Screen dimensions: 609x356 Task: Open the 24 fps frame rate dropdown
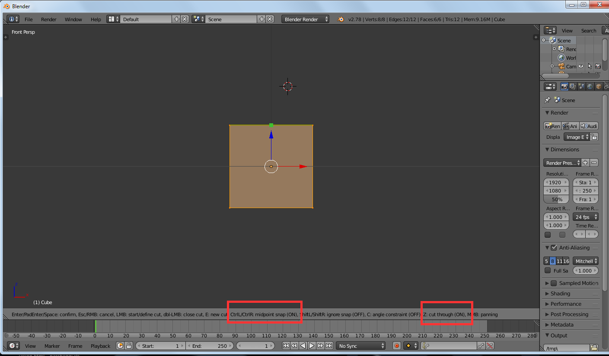point(586,217)
